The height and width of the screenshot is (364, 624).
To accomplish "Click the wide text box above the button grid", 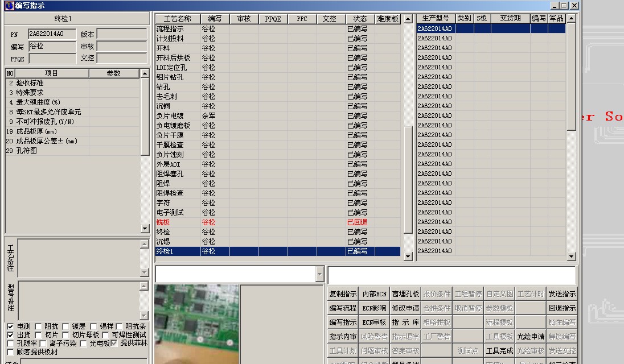I will click(451, 275).
